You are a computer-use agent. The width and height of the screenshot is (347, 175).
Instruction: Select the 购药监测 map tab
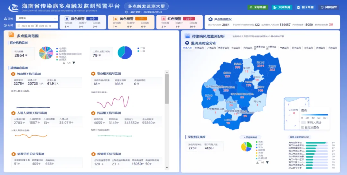tap(248, 48)
